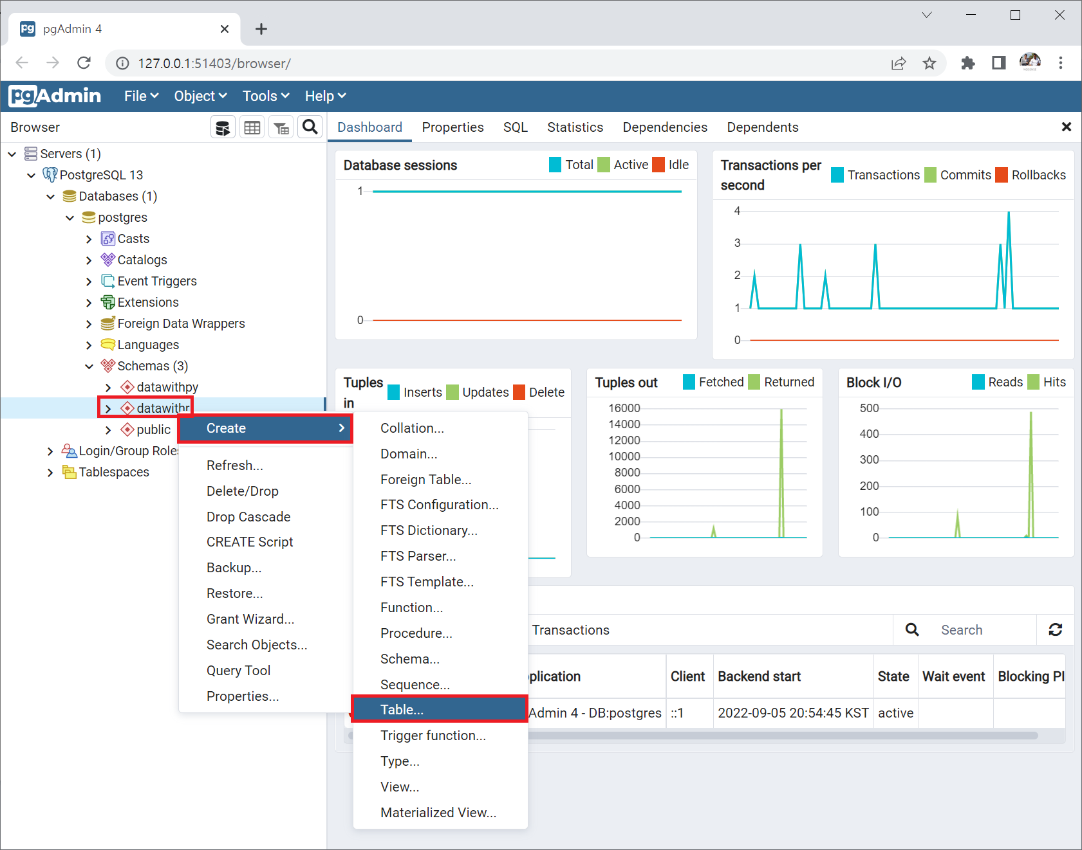Click the Extensions node icon
Screen dimensions: 1082x850
108,302
